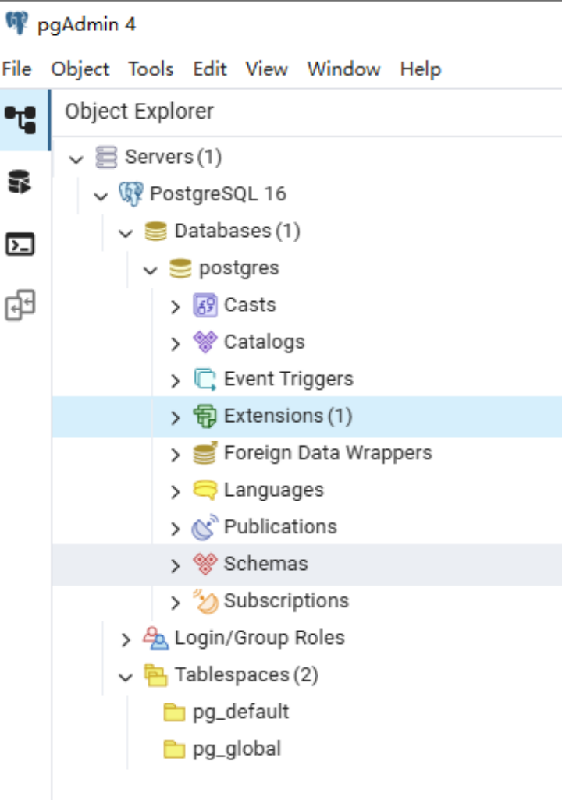Expand the Schemas node
562x800 pixels.
pyautogui.click(x=176, y=565)
